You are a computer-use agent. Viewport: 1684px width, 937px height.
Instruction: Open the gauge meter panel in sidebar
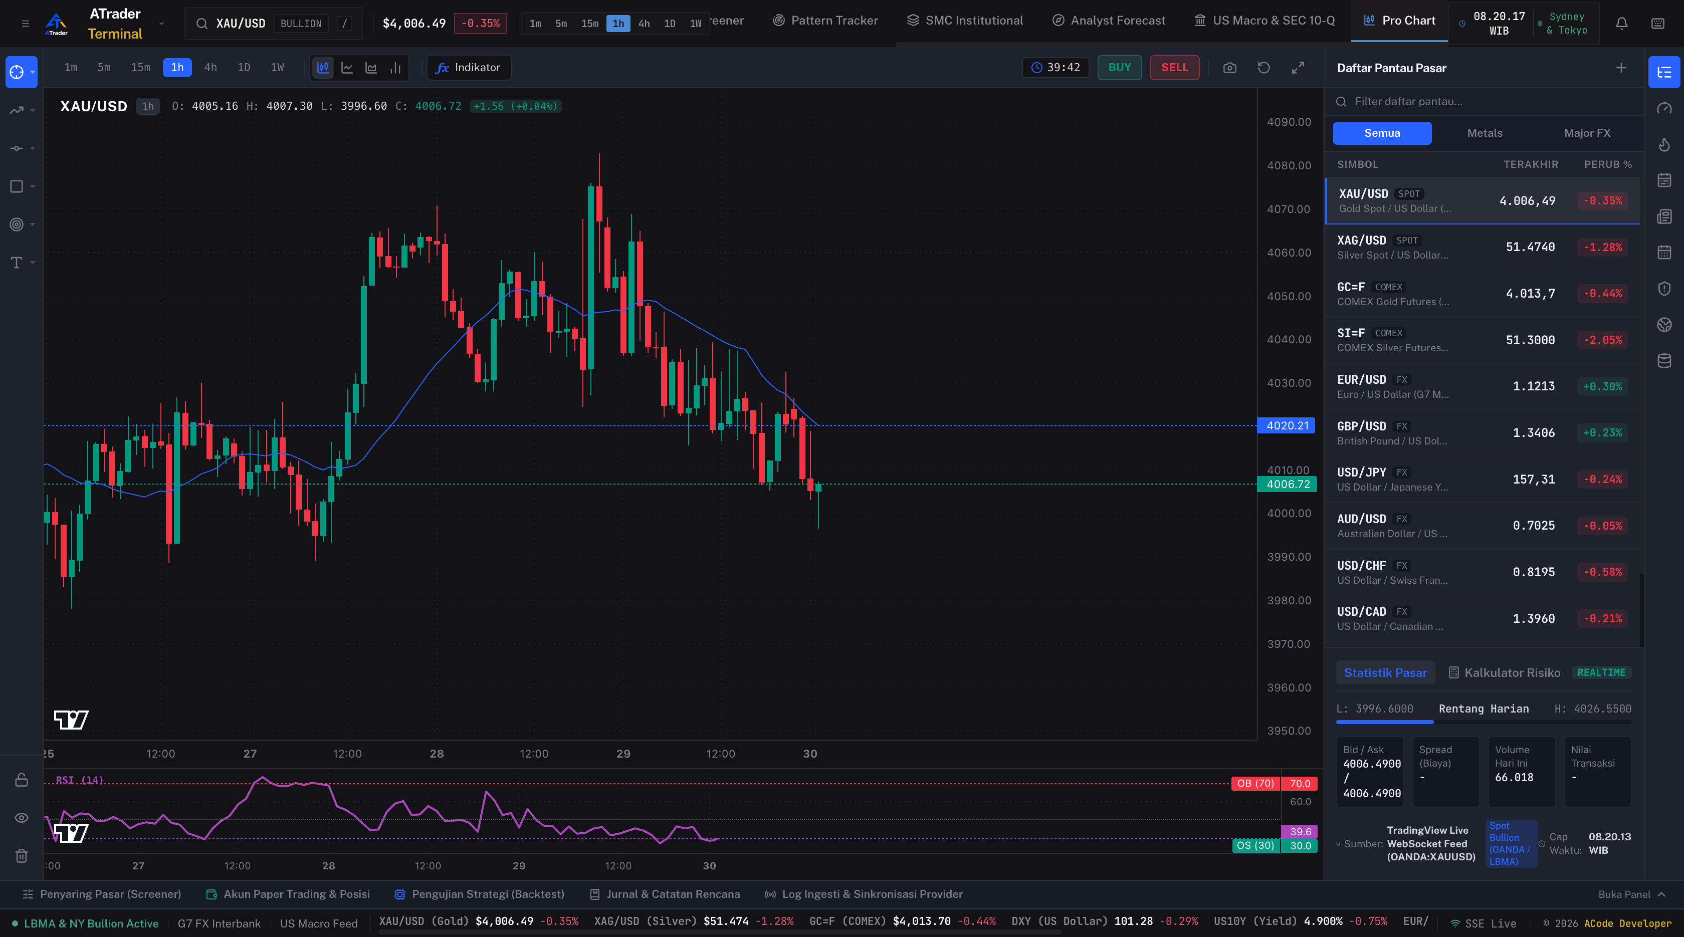[x=1664, y=108]
